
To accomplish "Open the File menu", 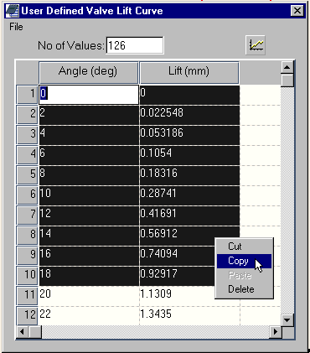I will tap(16, 27).
